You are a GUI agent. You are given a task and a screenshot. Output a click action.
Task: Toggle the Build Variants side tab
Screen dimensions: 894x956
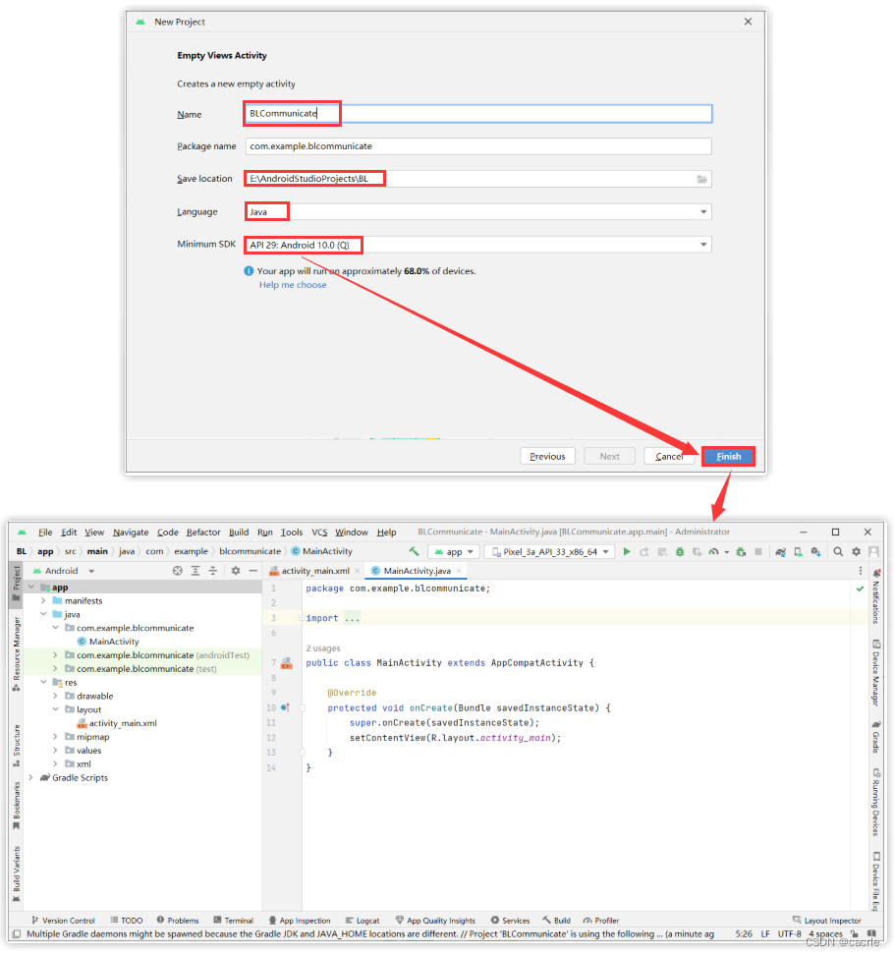17,873
